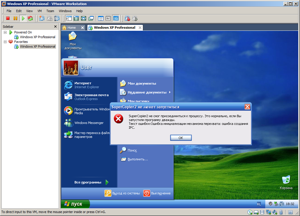Launch Интернет Internet Explorer from Start menu
300x216 pixels.
tap(82, 85)
